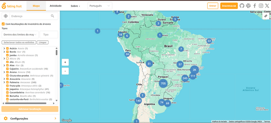The image size is (271, 123).
Task: Open the 2K cluster marker
Action: 194,70
